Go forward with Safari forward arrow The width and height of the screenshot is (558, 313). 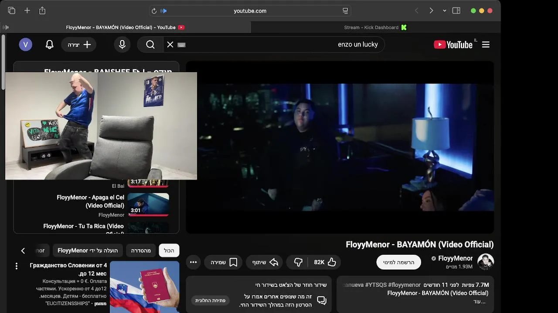point(431,11)
